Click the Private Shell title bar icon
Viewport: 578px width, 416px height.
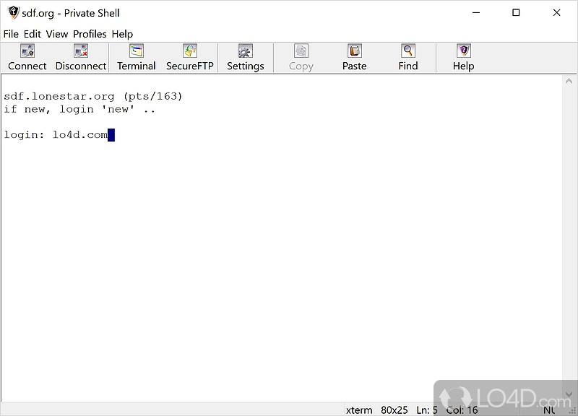[13, 12]
